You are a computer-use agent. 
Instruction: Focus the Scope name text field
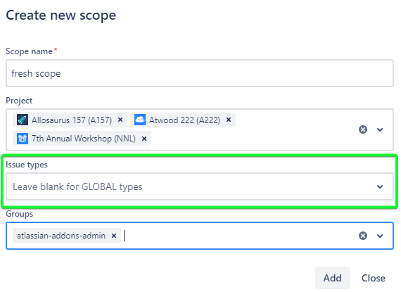[x=200, y=73]
